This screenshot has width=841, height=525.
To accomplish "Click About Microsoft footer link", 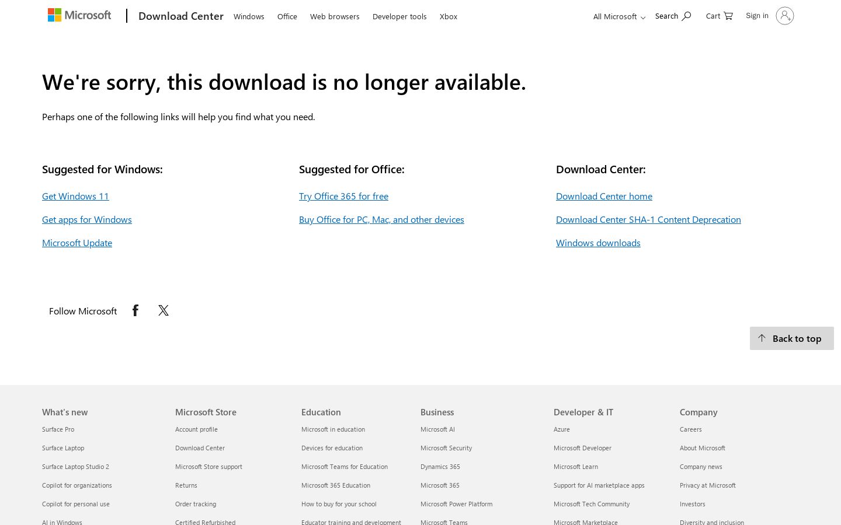I will [703, 448].
